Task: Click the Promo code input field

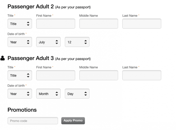Action: click(x=33, y=121)
